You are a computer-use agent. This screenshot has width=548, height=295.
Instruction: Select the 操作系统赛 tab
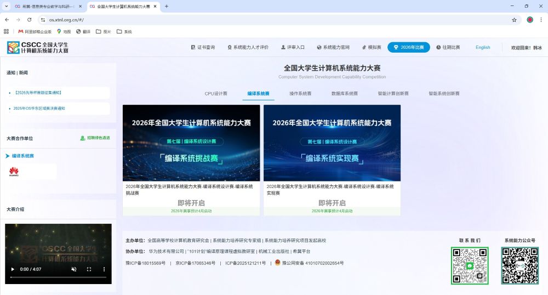(300, 94)
